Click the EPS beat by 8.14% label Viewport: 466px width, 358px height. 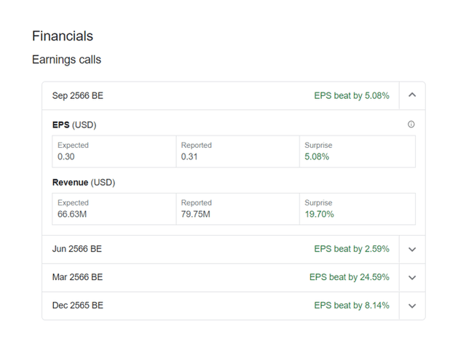pyautogui.click(x=352, y=306)
